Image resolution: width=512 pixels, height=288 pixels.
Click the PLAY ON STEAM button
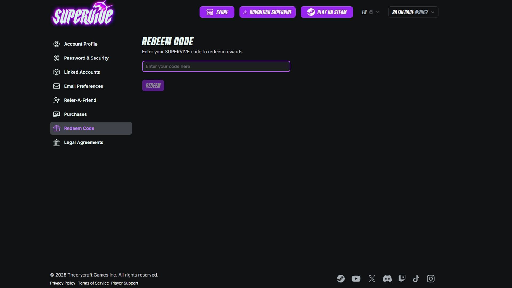pyautogui.click(x=327, y=12)
